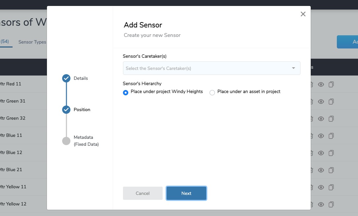358x216 pixels.
Task: Choose Place under an asset in project
Action: (212, 93)
